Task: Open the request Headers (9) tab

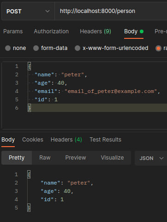Action: (95, 31)
